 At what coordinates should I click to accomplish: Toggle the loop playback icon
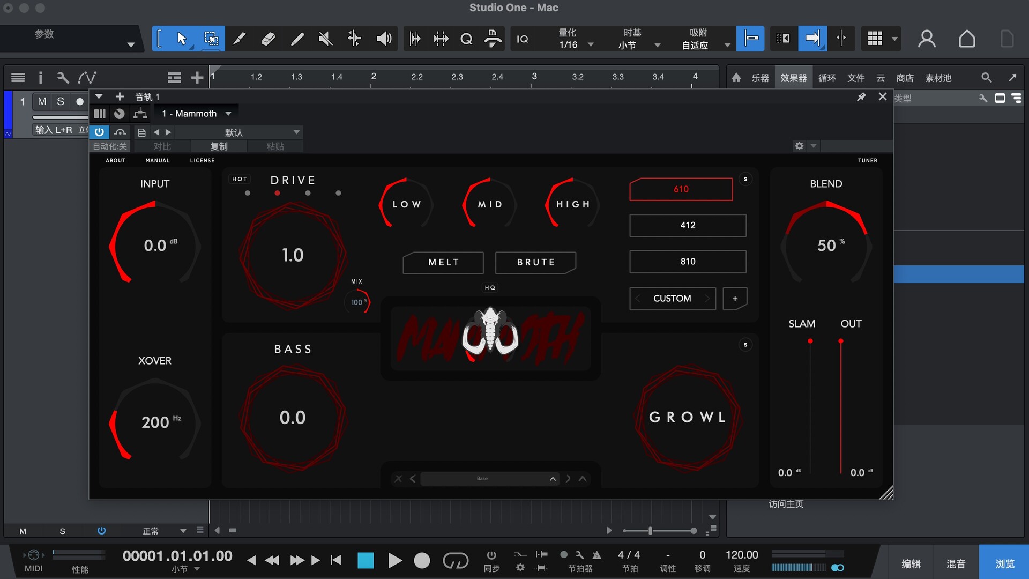click(x=455, y=561)
